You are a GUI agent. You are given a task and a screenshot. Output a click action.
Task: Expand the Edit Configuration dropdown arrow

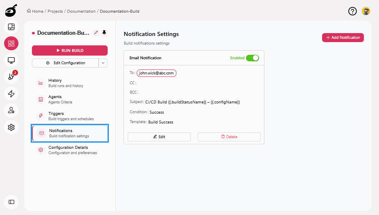click(103, 63)
